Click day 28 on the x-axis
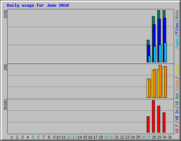The height and width of the screenshot is (141, 181). [x=154, y=137]
